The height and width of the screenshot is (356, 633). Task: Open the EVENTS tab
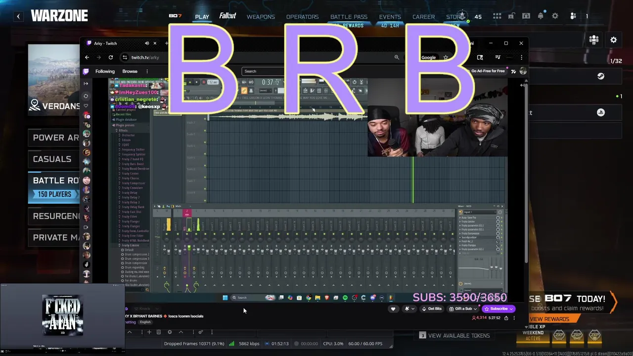click(390, 17)
